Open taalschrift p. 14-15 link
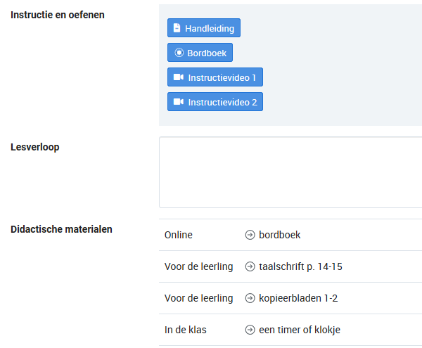This screenshot has width=422, height=348. click(x=300, y=266)
